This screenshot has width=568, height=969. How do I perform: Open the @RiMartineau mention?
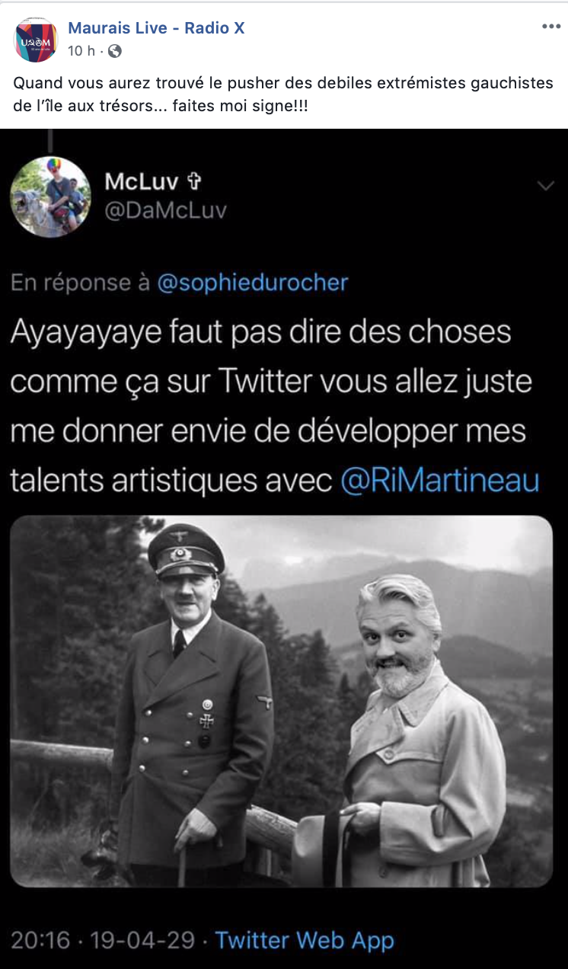coord(440,480)
